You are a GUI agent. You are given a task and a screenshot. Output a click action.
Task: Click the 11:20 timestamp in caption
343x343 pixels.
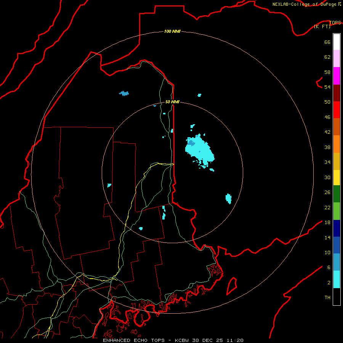[234, 340]
